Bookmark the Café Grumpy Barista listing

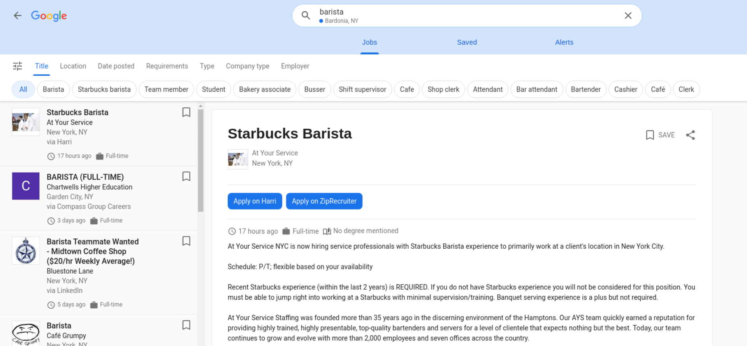pos(186,325)
